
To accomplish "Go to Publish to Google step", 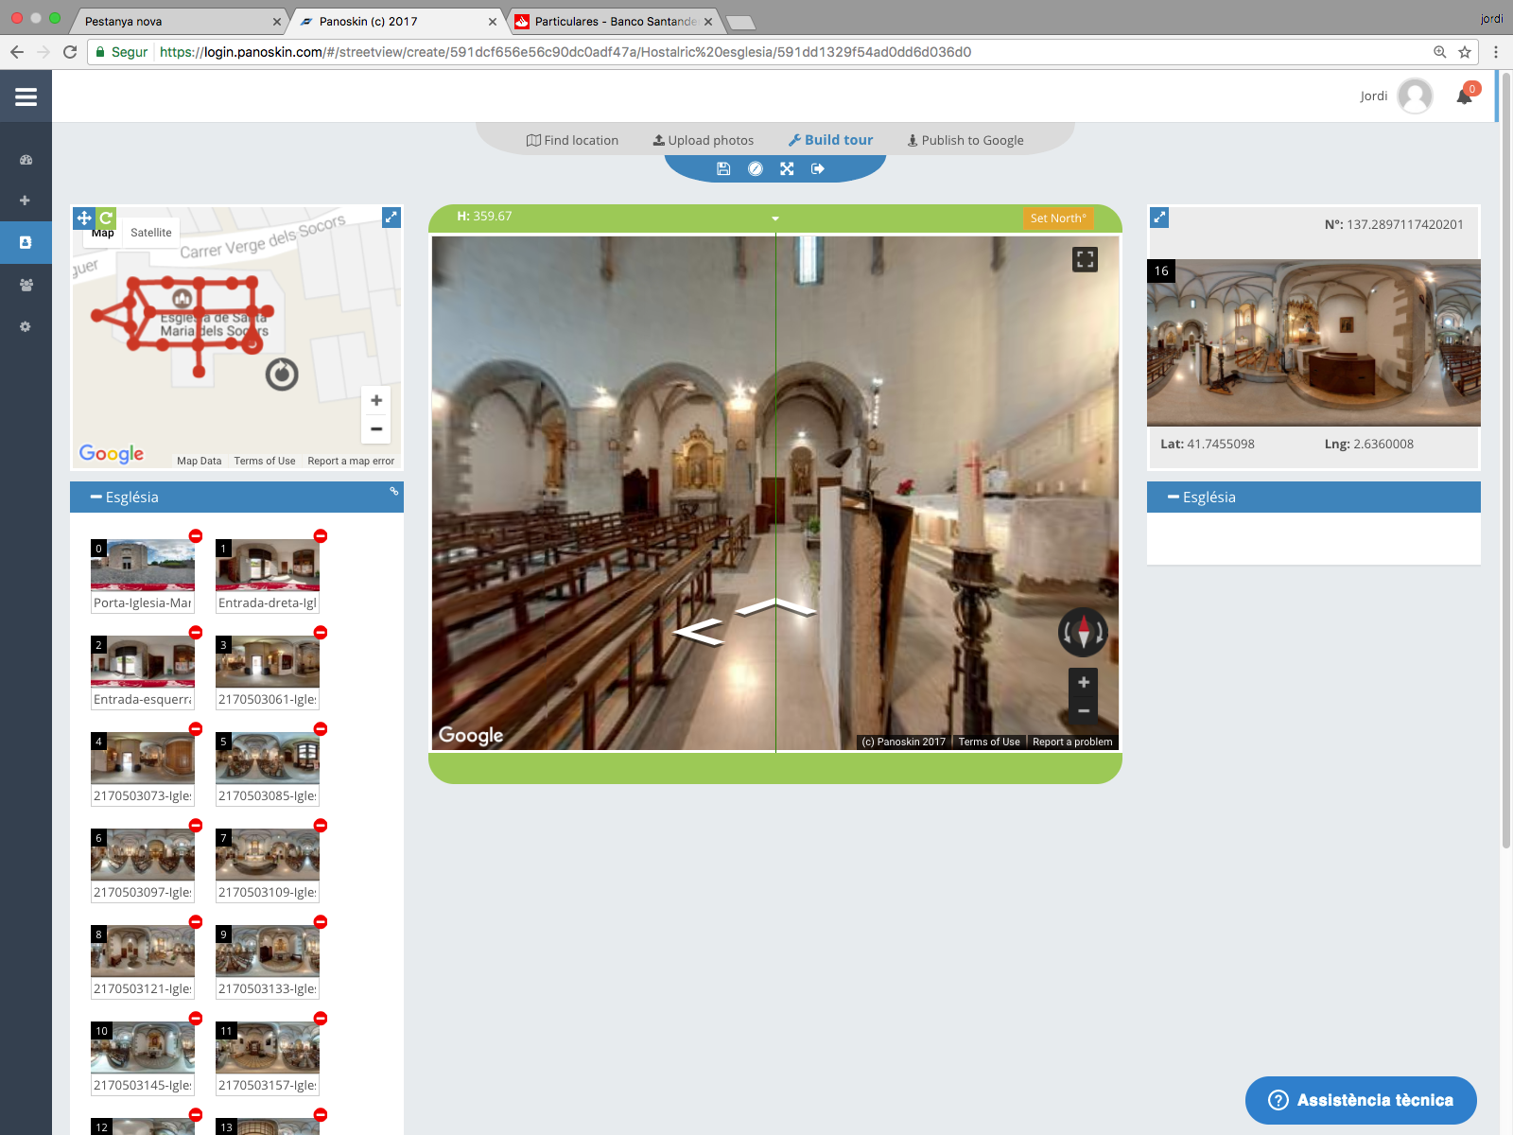I will coord(965,140).
